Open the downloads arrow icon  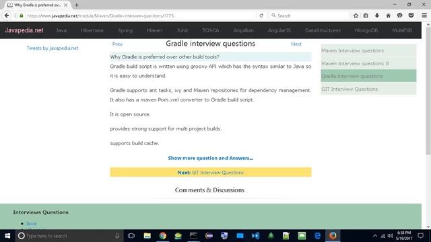[x=377, y=15]
